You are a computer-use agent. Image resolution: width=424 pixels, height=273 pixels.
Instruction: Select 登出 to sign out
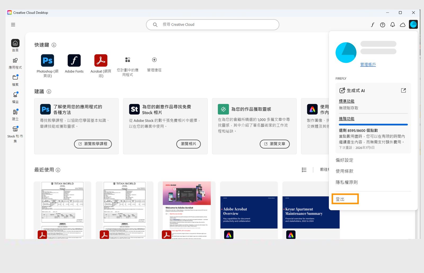[340, 199]
